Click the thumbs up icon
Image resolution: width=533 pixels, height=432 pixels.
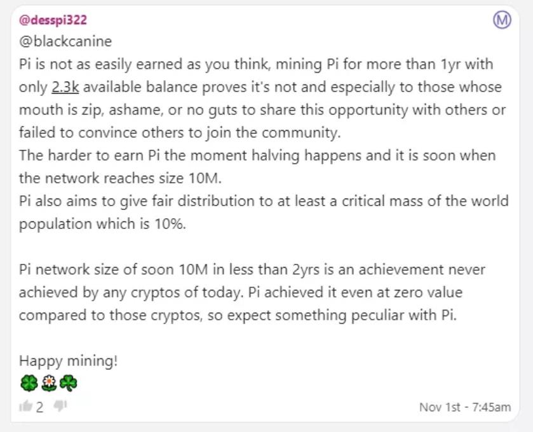(25, 406)
